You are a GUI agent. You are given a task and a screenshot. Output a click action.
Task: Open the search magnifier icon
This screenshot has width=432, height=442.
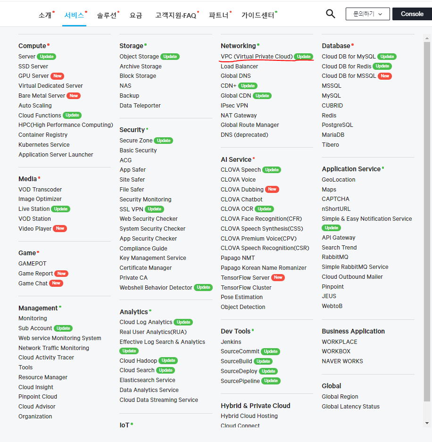pos(330,14)
